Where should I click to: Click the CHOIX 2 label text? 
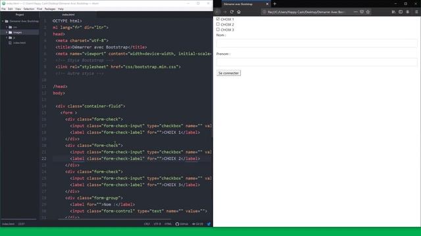[x=227, y=25]
